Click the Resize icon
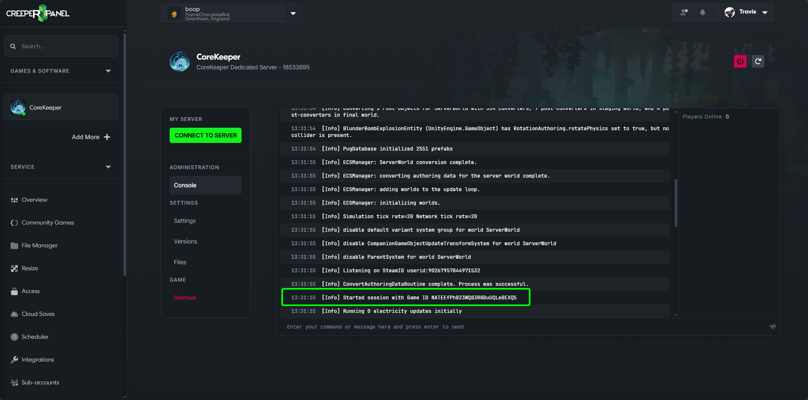 coord(14,268)
